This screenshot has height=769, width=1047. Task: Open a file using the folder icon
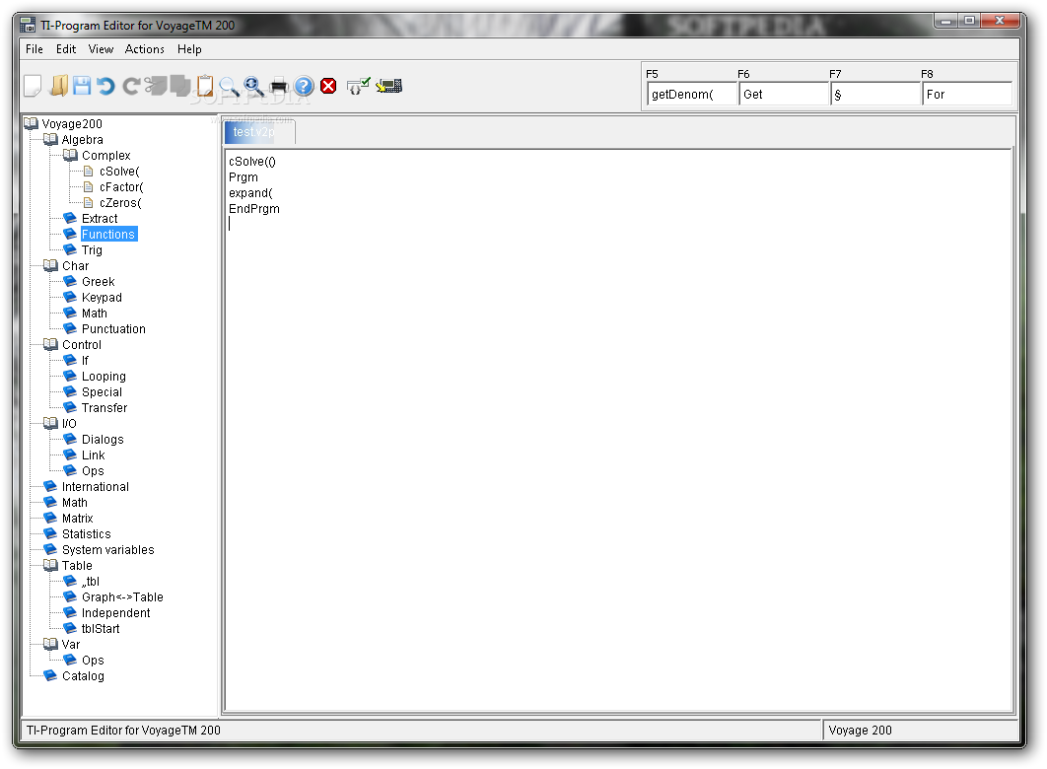[59, 86]
